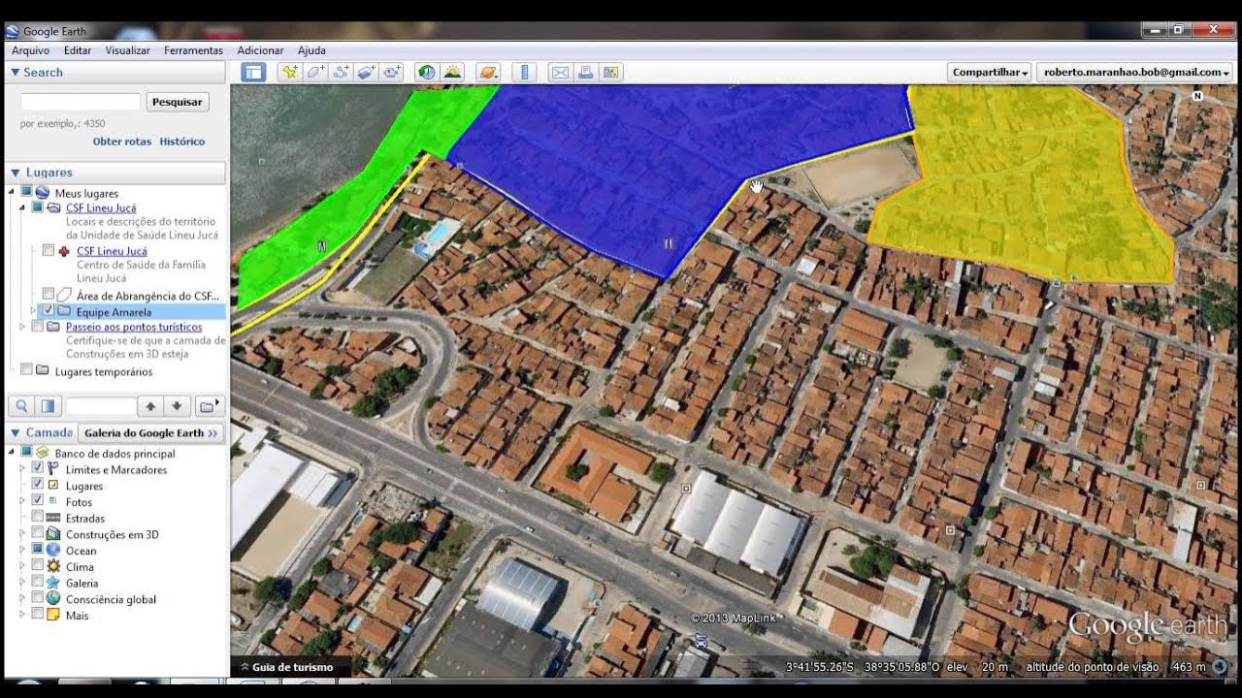Show historical imagery clock icon
The width and height of the screenshot is (1242, 698).
[x=426, y=72]
